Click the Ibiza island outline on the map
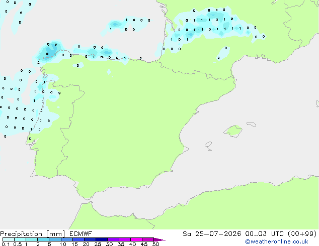Viewport: 319px width, 246px height. point(208,145)
